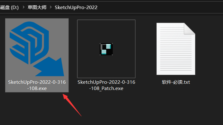Viewport: 223px width, 125px height.
Task: Click SketchUpPro-2022 in the address path
Action: [76, 7]
